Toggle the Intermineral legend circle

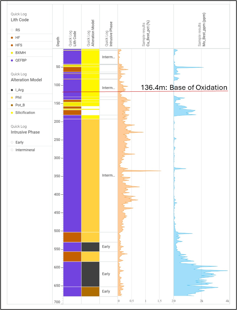pyautogui.click(x=12, y=150)
